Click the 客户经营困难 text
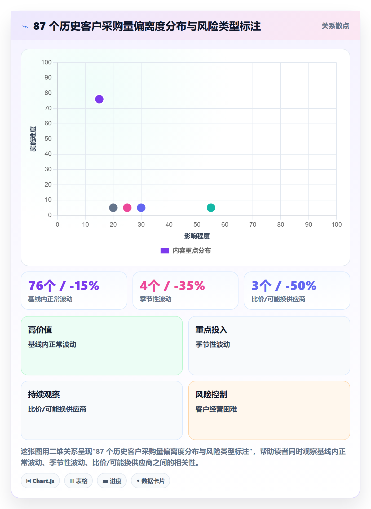Viewport: 371px width, 509px height. coord(216,409)
